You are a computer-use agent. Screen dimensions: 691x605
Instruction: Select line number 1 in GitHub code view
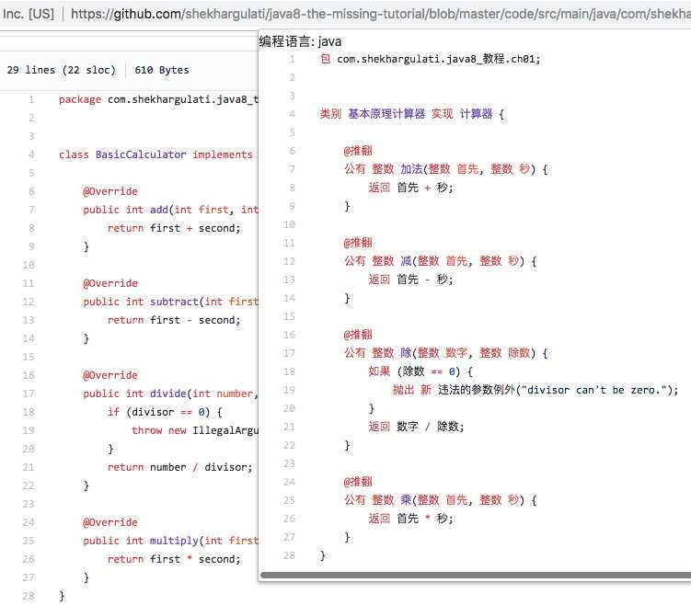pyautogui.click(x=31, y=99)
